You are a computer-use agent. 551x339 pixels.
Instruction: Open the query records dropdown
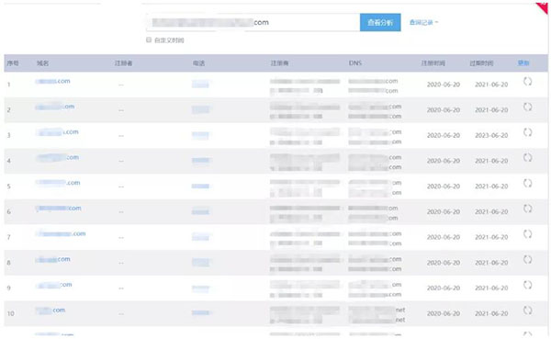pos(423,22)
